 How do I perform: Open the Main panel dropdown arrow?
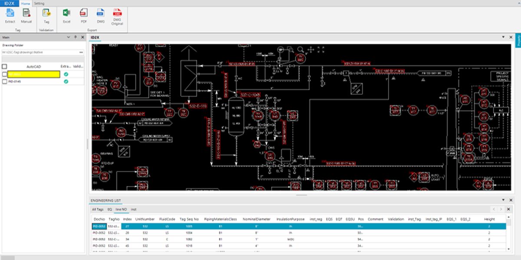[x=69, y=38]
